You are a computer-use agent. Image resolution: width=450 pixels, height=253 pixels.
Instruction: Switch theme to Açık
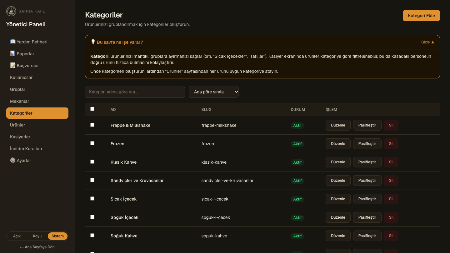pyautogui.click(x=17, y=236)
